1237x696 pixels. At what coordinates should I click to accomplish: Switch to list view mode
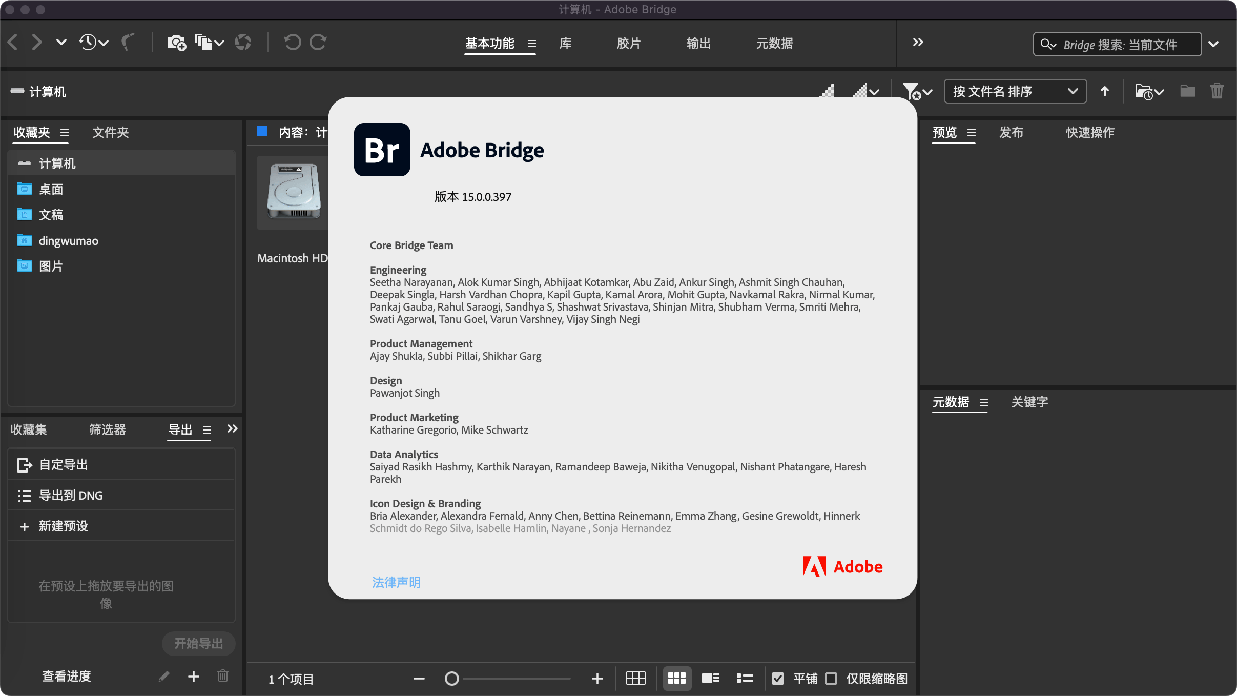pos(745,679)
